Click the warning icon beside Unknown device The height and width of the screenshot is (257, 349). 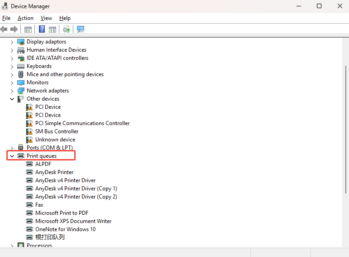(x=29, y=140)
